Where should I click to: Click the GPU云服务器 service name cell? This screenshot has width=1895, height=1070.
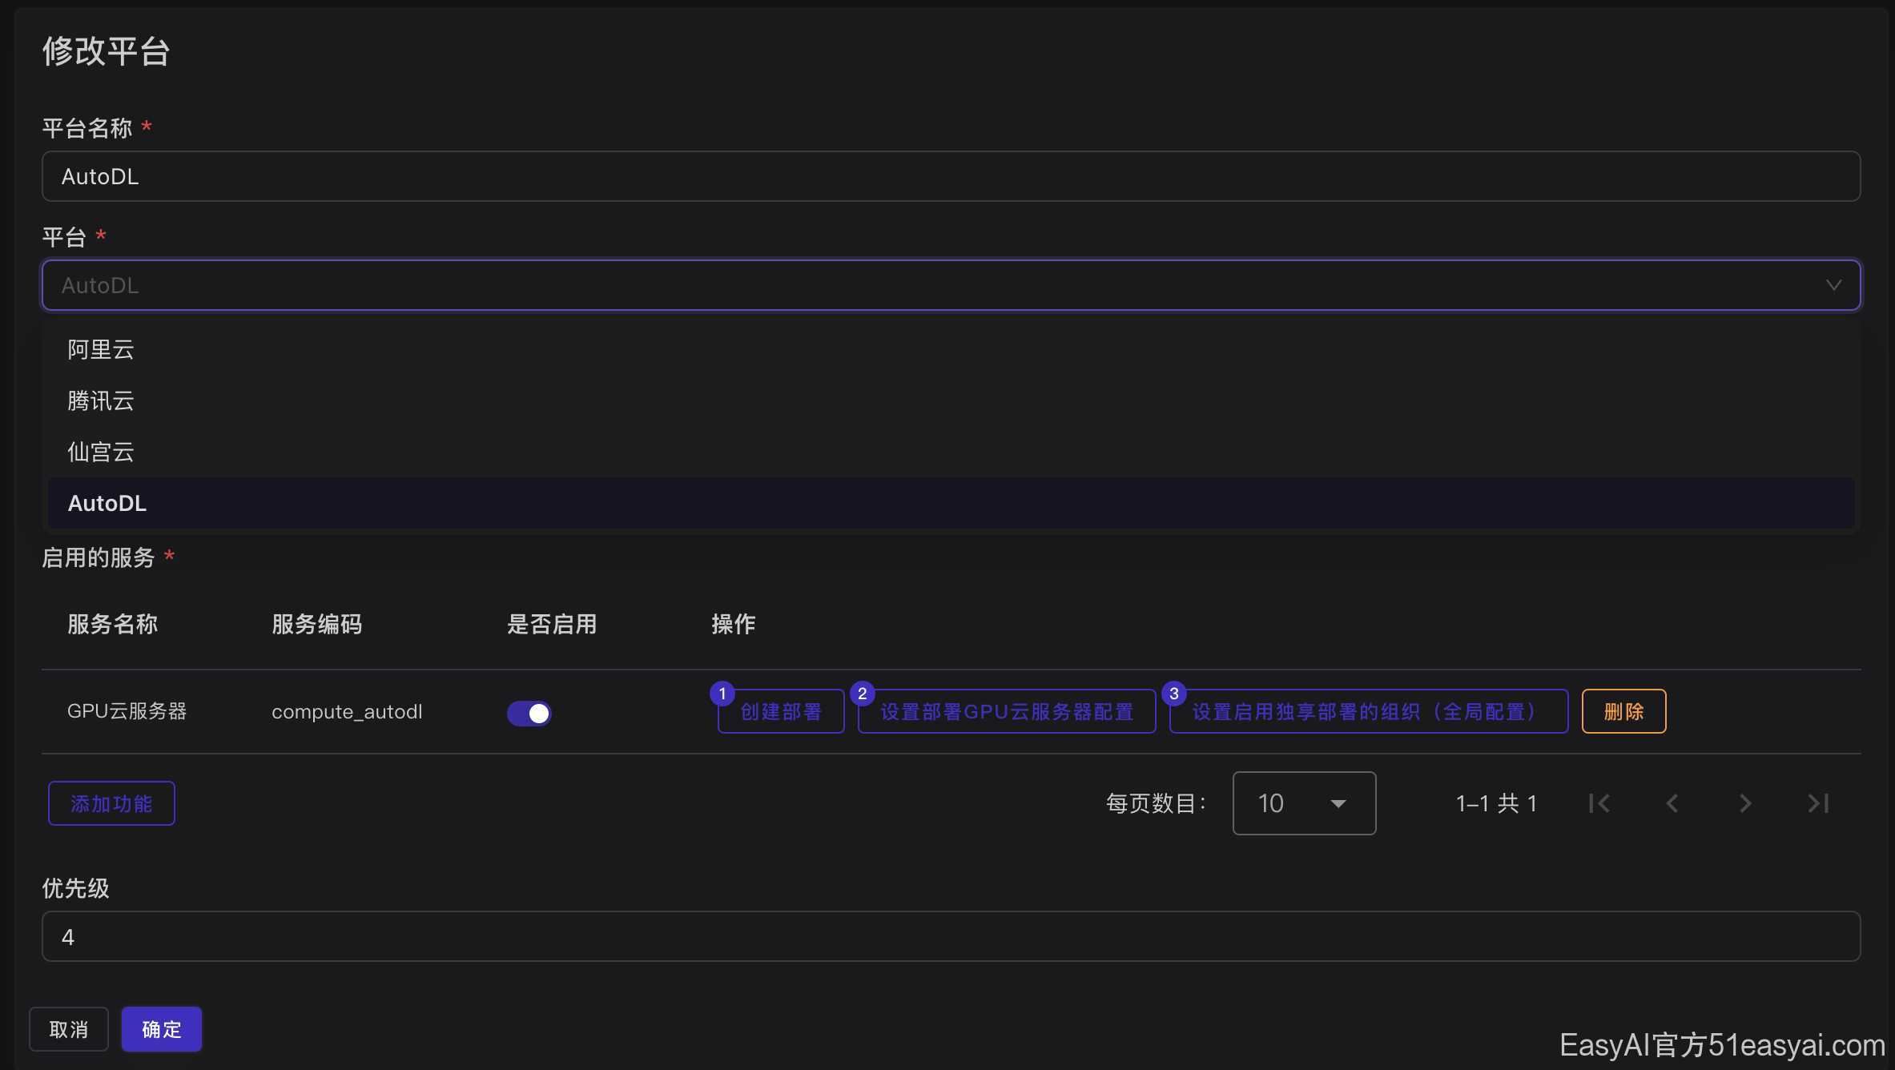coord(127,711)
